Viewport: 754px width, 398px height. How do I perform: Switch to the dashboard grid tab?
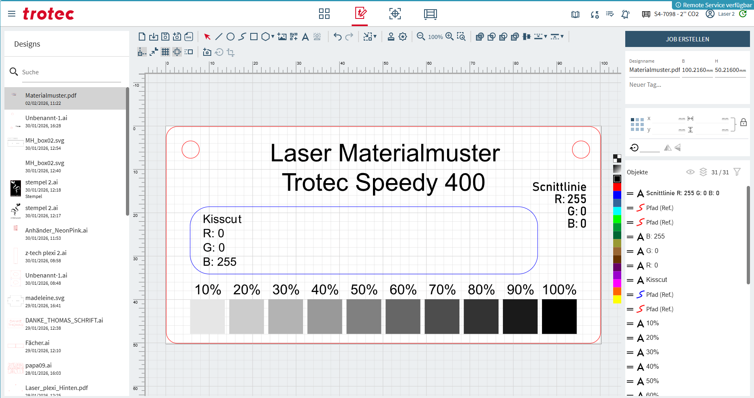324,14
